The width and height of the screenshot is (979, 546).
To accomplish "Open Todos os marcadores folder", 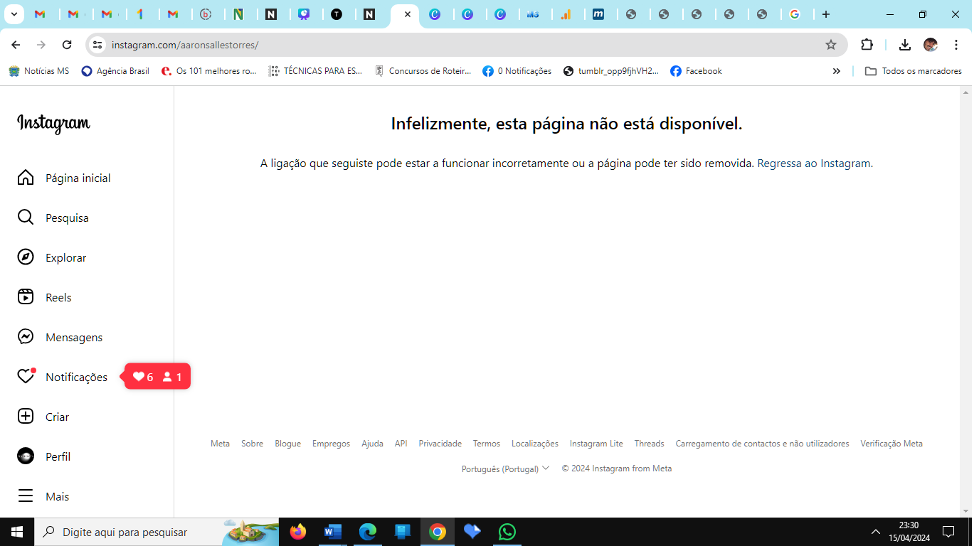I will point(914,71).
